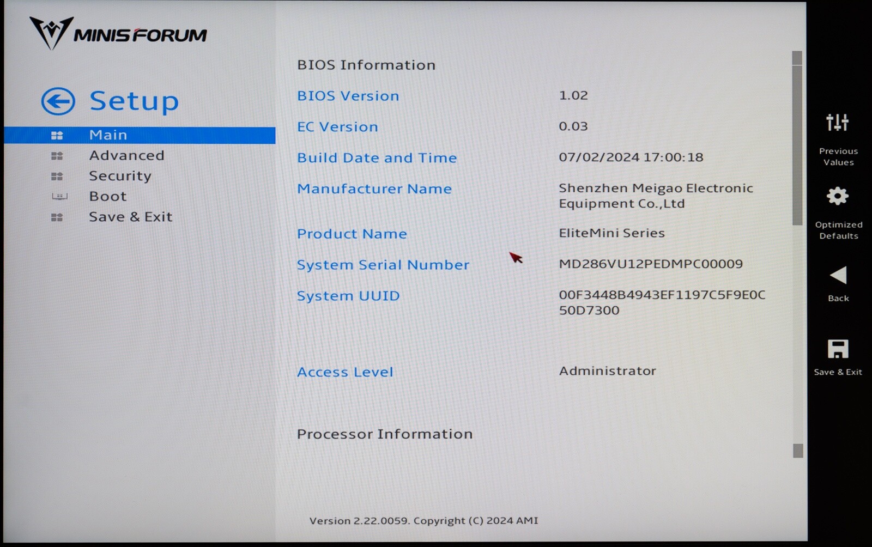
Task: Select the Build Date and Time row
Action: click(x=377, y=158)
